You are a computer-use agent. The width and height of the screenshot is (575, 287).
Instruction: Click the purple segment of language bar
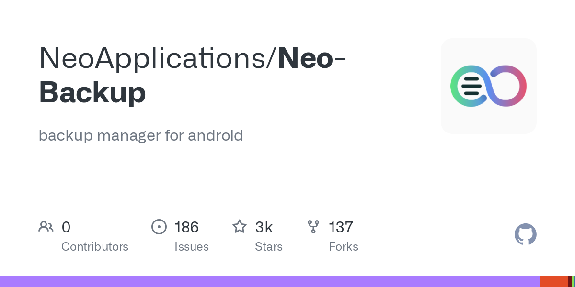[268, 281]
